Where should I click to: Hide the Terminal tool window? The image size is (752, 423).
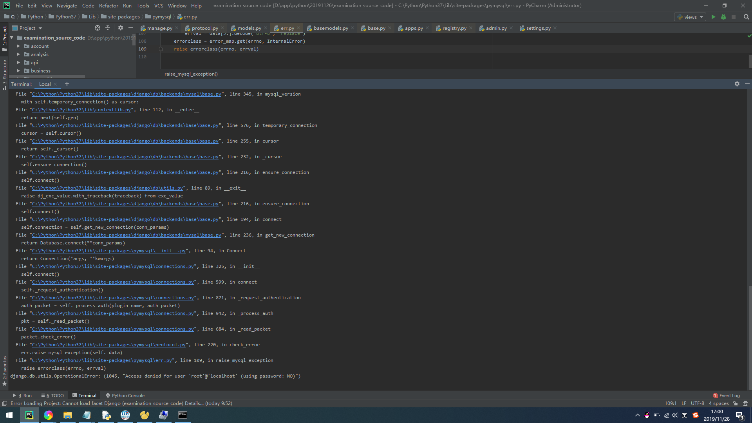(x=747, y=84)
